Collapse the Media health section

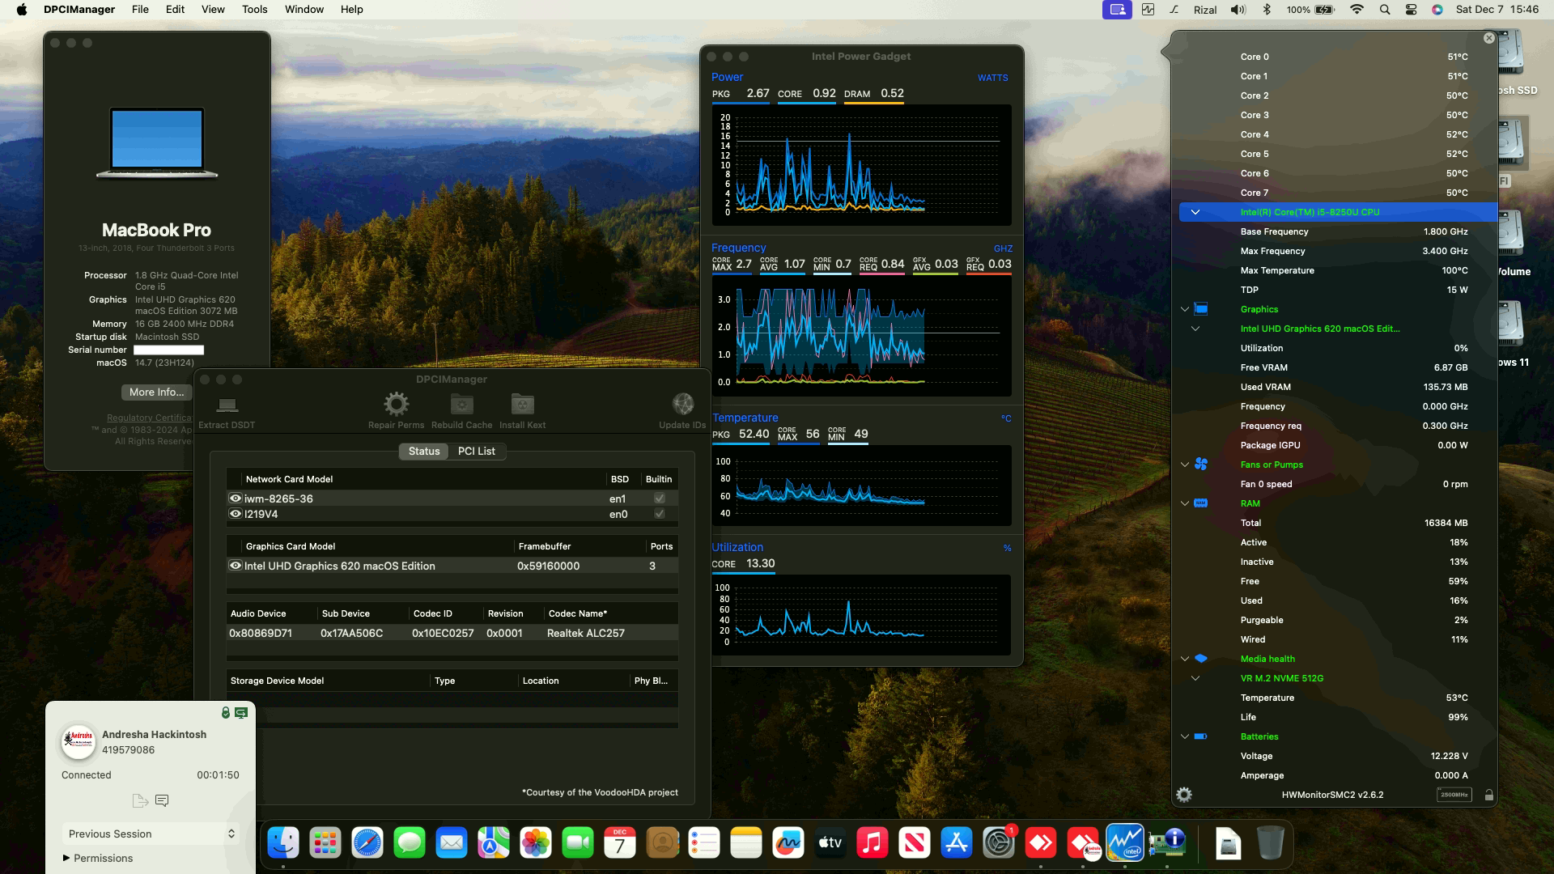click(1184, 659)
